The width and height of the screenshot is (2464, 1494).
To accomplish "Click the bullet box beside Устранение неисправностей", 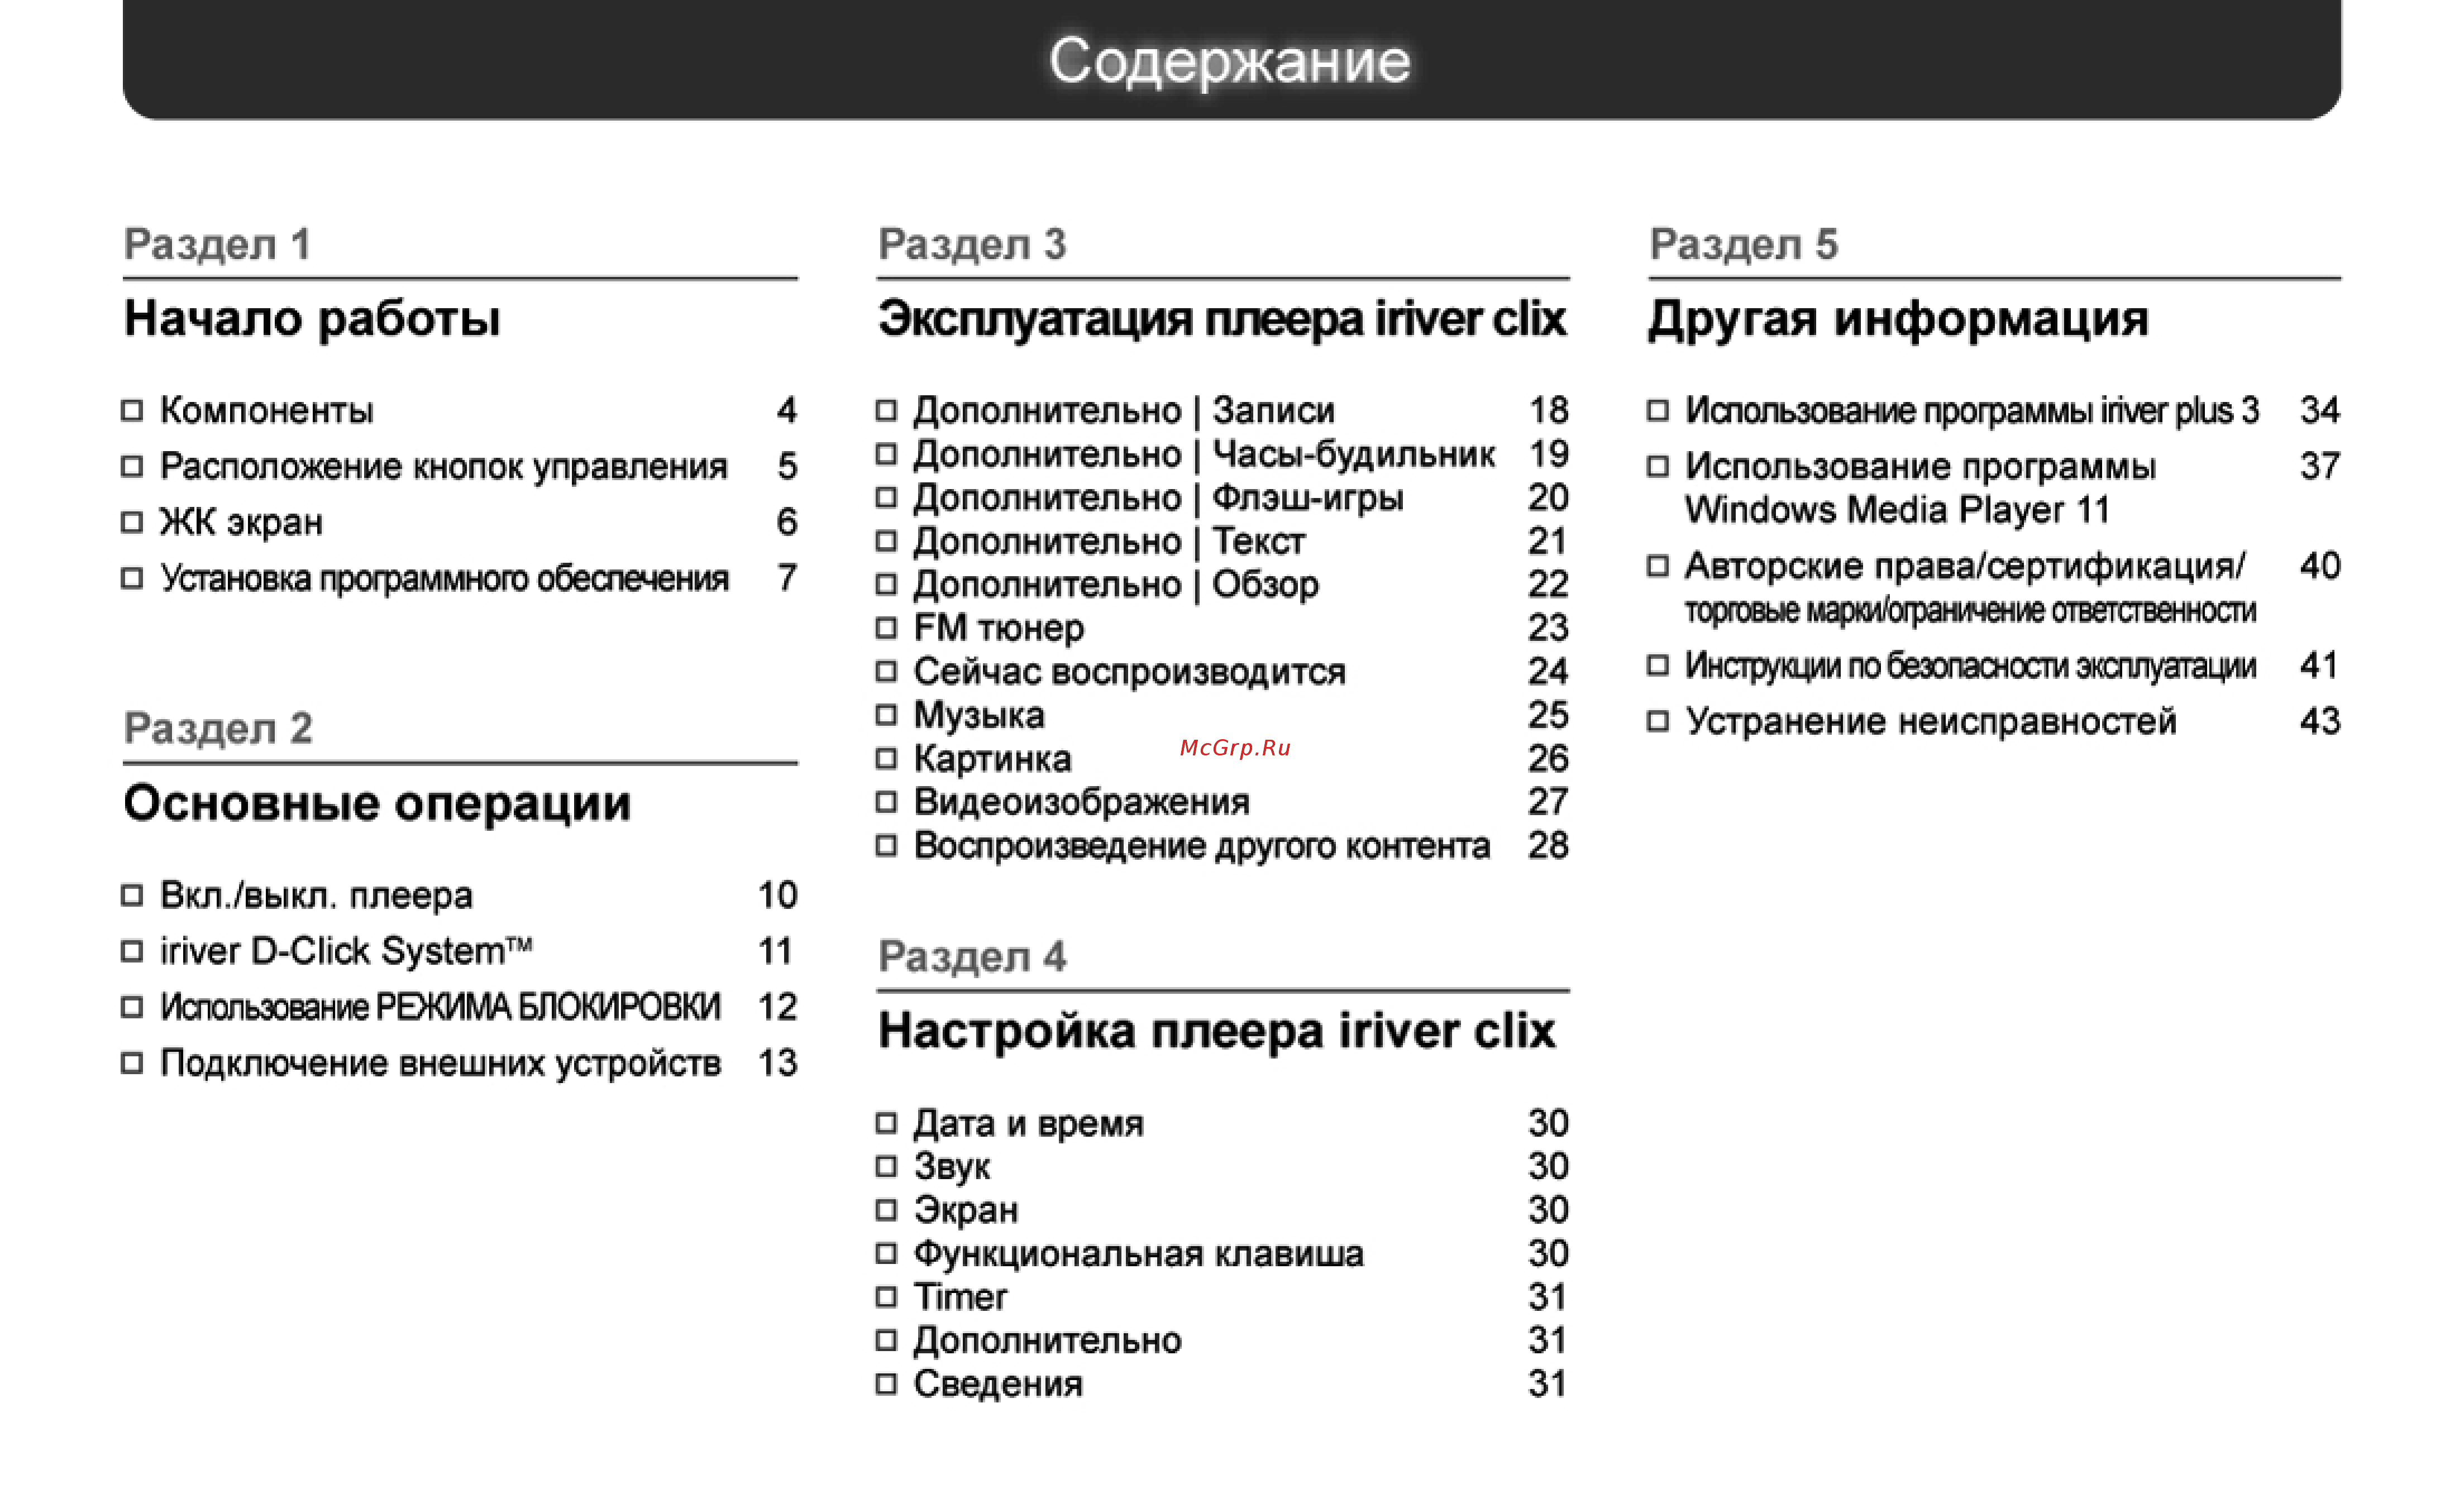I will click(x=1658, y=722).
